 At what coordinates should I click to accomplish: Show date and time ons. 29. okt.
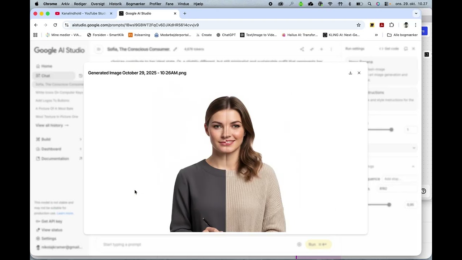tap(411, 4)
